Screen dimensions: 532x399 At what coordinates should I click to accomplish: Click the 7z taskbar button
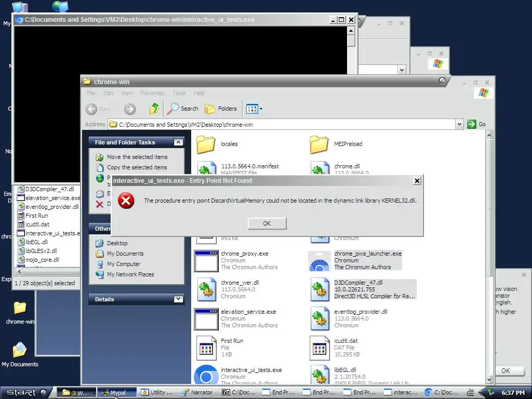click(x=238, y=393)
